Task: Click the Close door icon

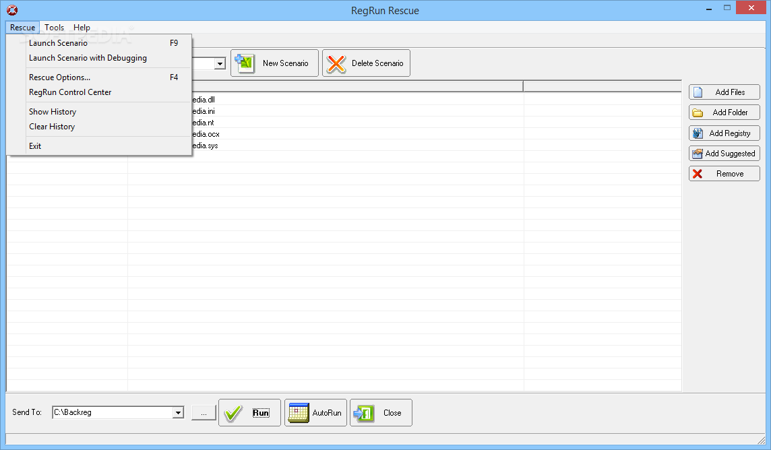Action: tap(364, 413)
